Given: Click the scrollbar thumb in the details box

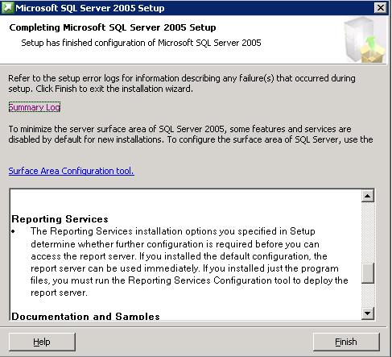Looking at the screenshot, I should 368,272.
